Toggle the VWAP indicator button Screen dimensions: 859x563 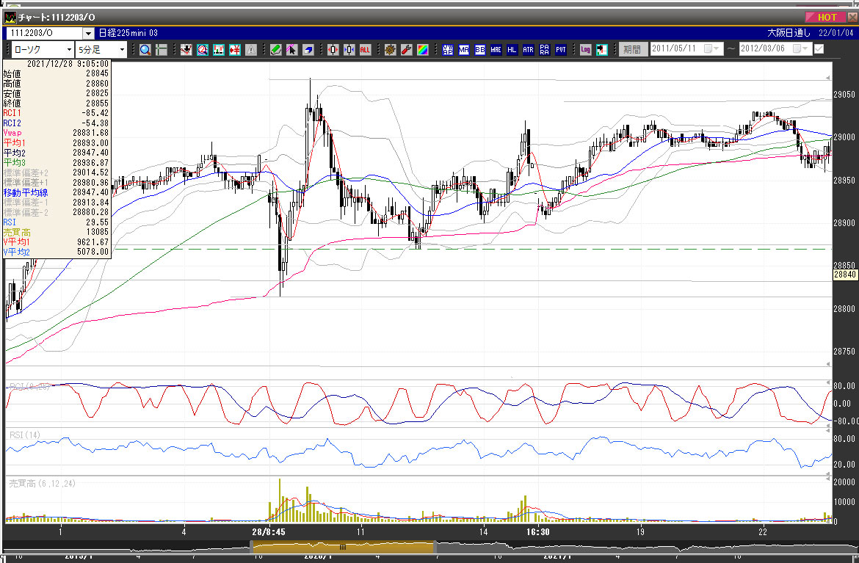pyautogui.click(x=448, y=50)
